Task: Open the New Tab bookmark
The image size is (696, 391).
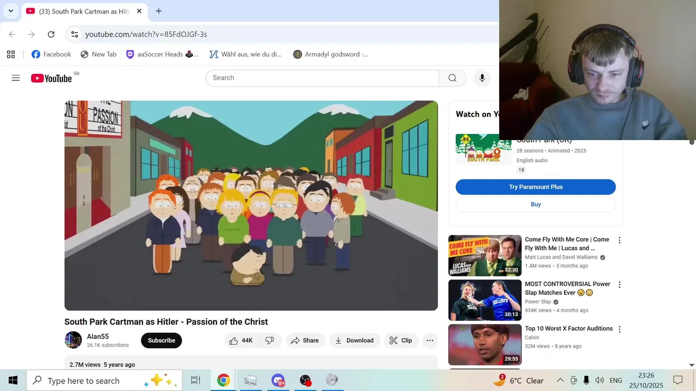Action: coord(98,54)
